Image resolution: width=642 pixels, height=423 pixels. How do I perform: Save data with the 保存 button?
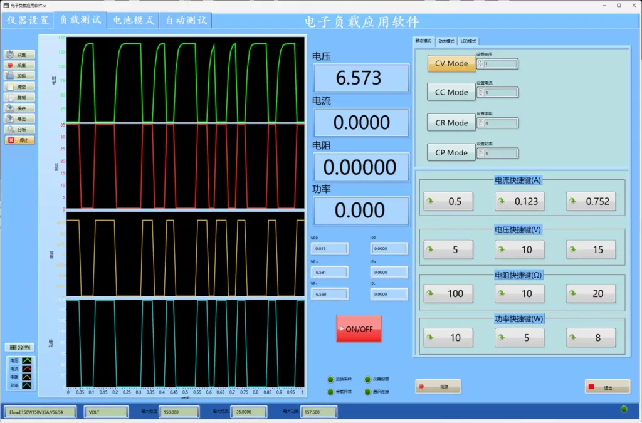[19, 108]
